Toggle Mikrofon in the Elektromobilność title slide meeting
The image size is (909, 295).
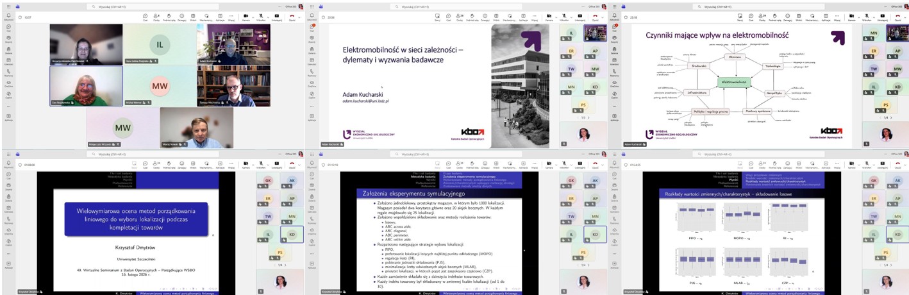[x=563, y=17]
